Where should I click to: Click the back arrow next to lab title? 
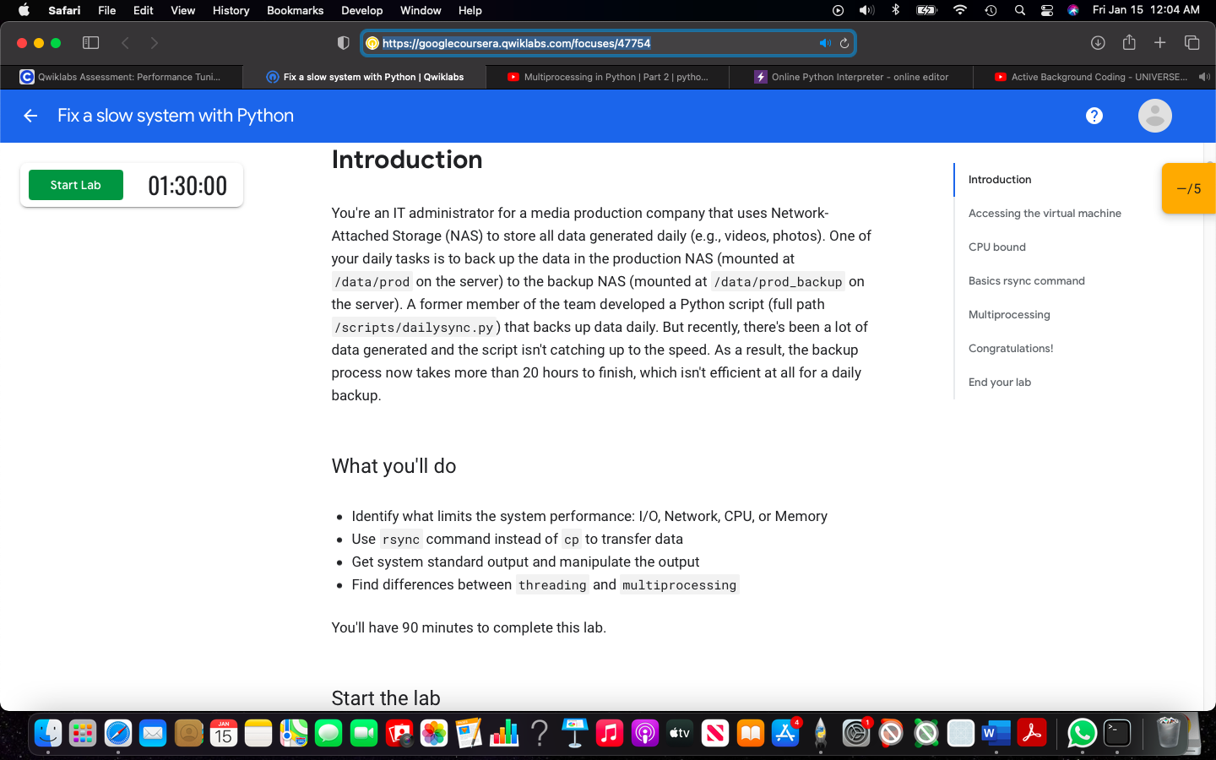[x=30, y=116]
